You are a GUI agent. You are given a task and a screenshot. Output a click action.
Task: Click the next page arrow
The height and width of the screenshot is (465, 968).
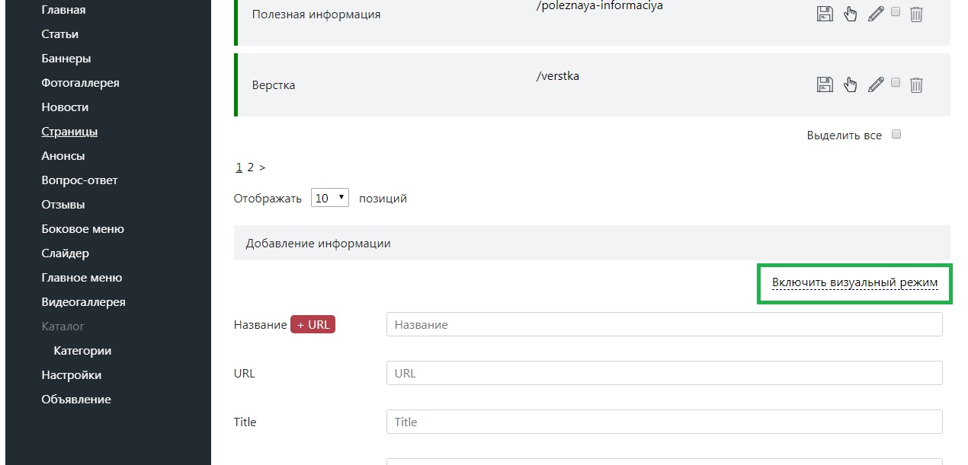pos(262,167)
